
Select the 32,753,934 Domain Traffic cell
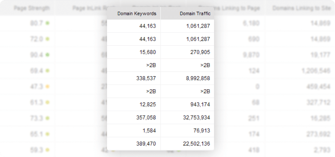(x=188, y=117)
